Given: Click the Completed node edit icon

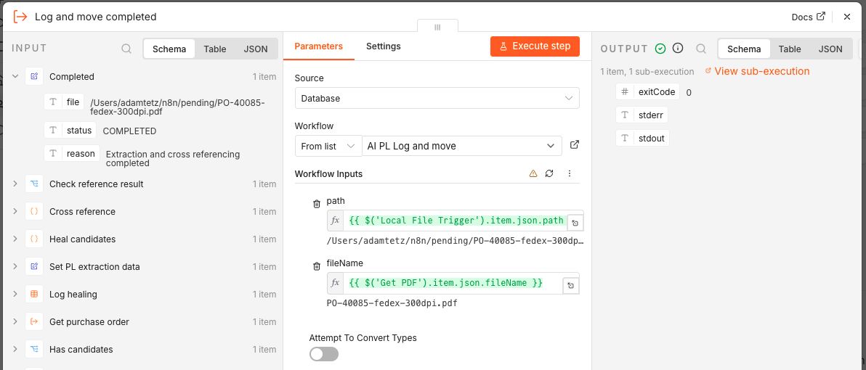Looking at the screenshot, I should [x=34, y=77].
